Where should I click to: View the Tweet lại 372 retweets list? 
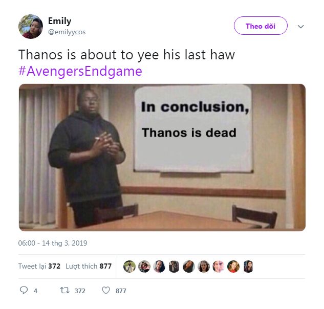pyautogui.click(x=39, y=266)
